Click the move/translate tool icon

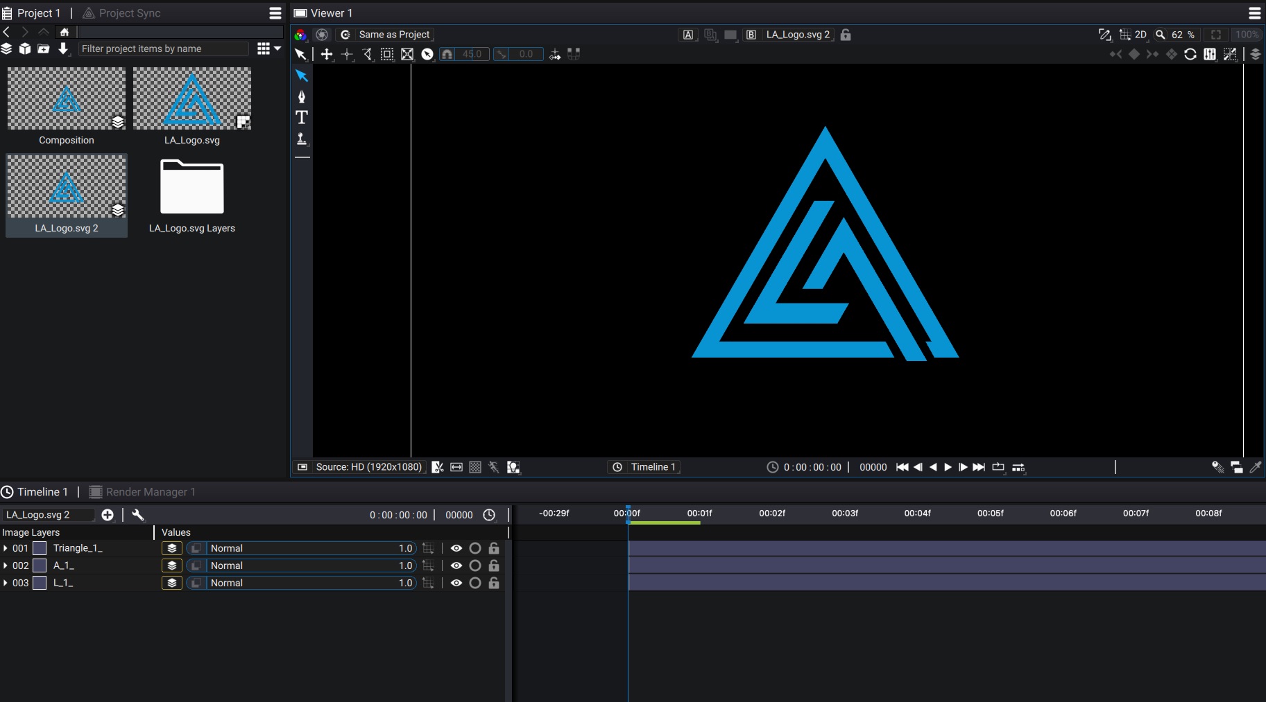click(x=327, y=54)
